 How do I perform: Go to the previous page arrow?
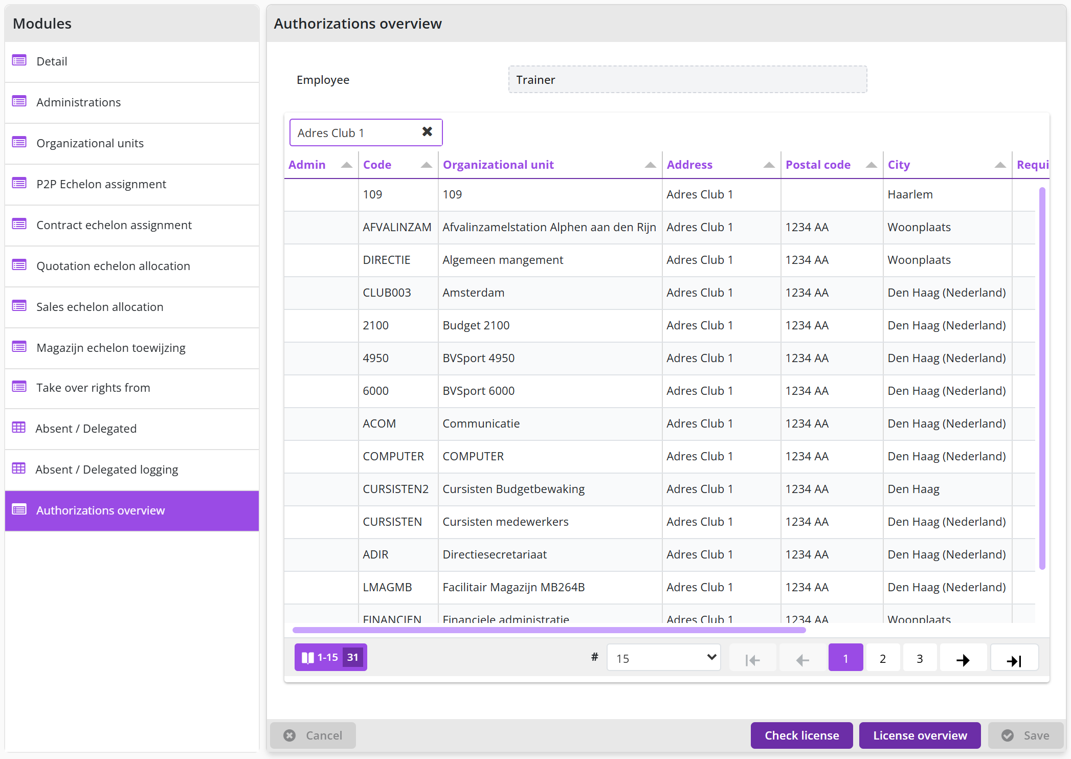pos(802,658)
